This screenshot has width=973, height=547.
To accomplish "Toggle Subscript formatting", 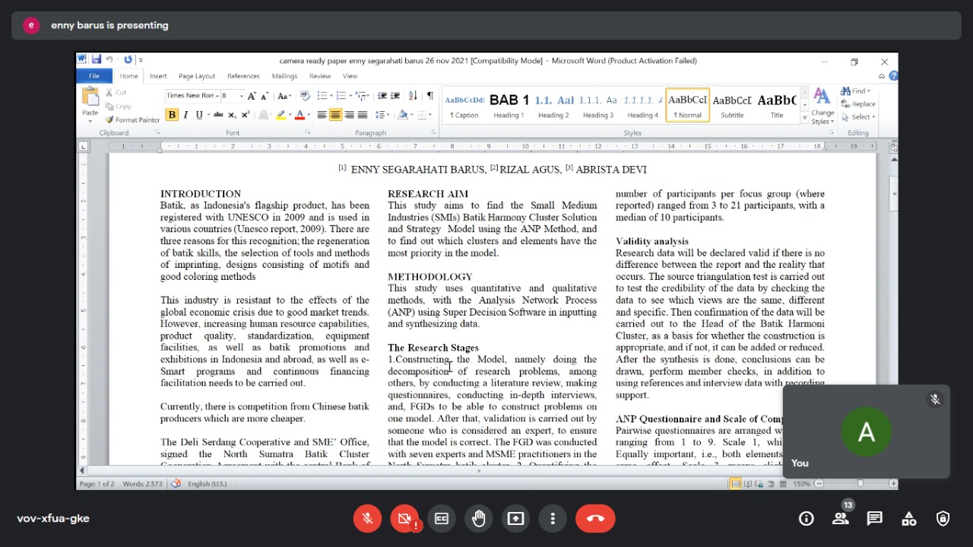I will [233, 115].
